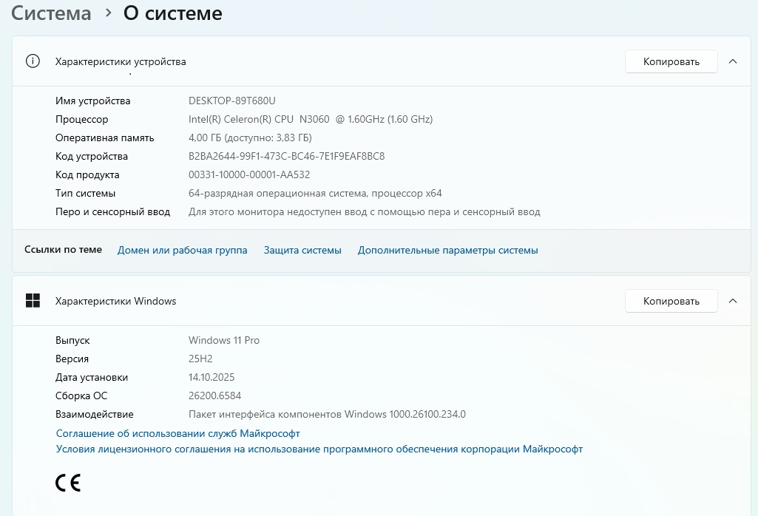Click the Тип системы label
Image resolution: width=758 pixels, height=516 pixels.
[x=85, y=193]
